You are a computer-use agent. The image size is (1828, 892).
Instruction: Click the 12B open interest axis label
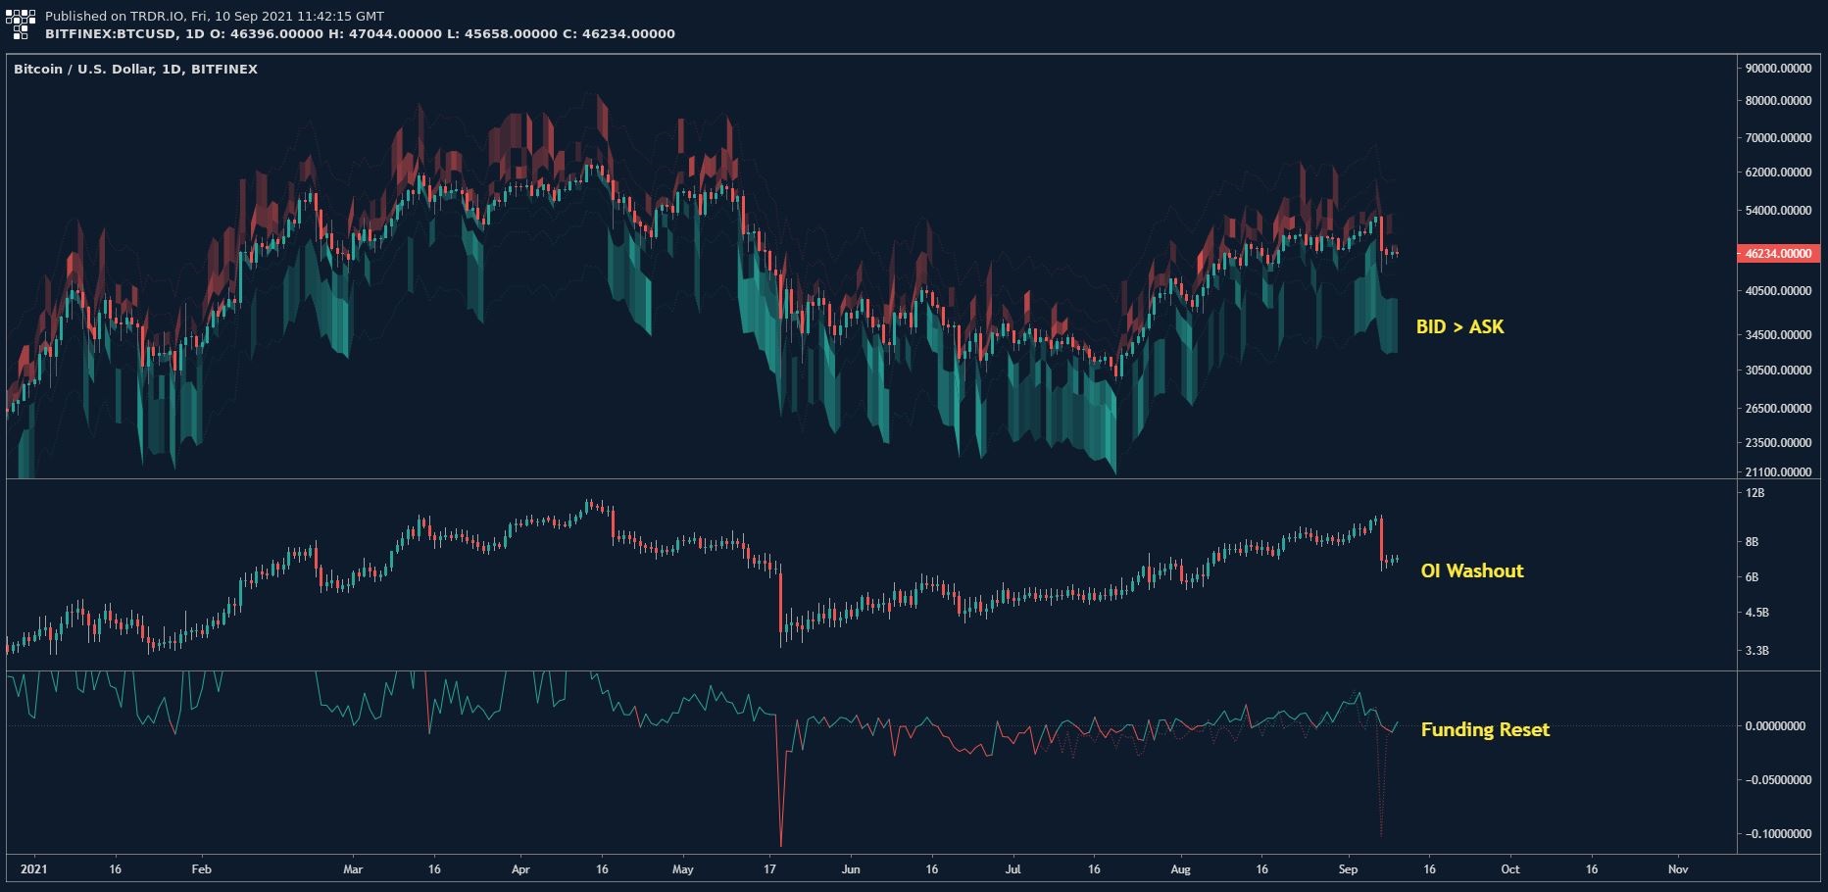[x=1754, y=493]
